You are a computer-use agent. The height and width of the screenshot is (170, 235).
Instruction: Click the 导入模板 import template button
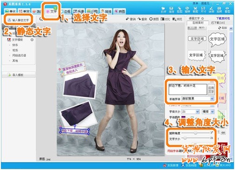tap(18, 75)
